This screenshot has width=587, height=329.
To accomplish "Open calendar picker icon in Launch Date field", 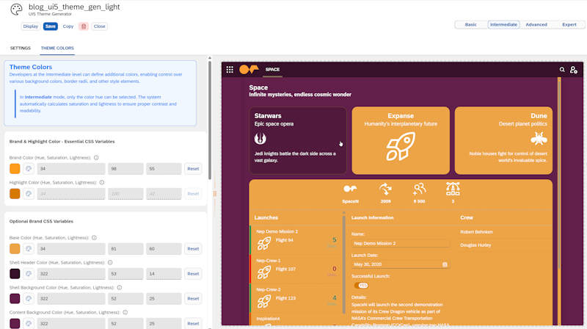I will click(445, 264).
